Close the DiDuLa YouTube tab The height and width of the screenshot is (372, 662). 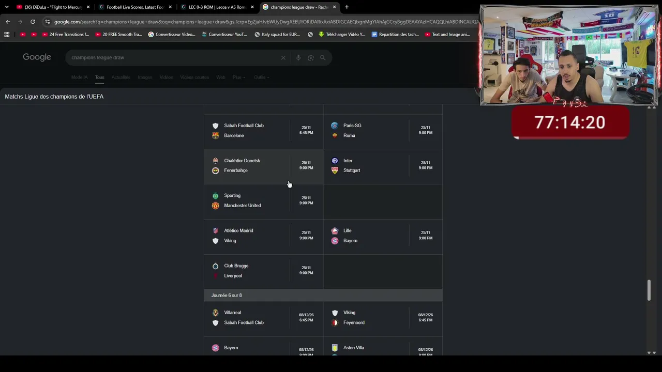[x=88, y=7]
